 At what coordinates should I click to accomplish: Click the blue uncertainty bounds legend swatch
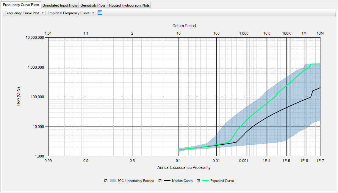click(x=113, y=180)
